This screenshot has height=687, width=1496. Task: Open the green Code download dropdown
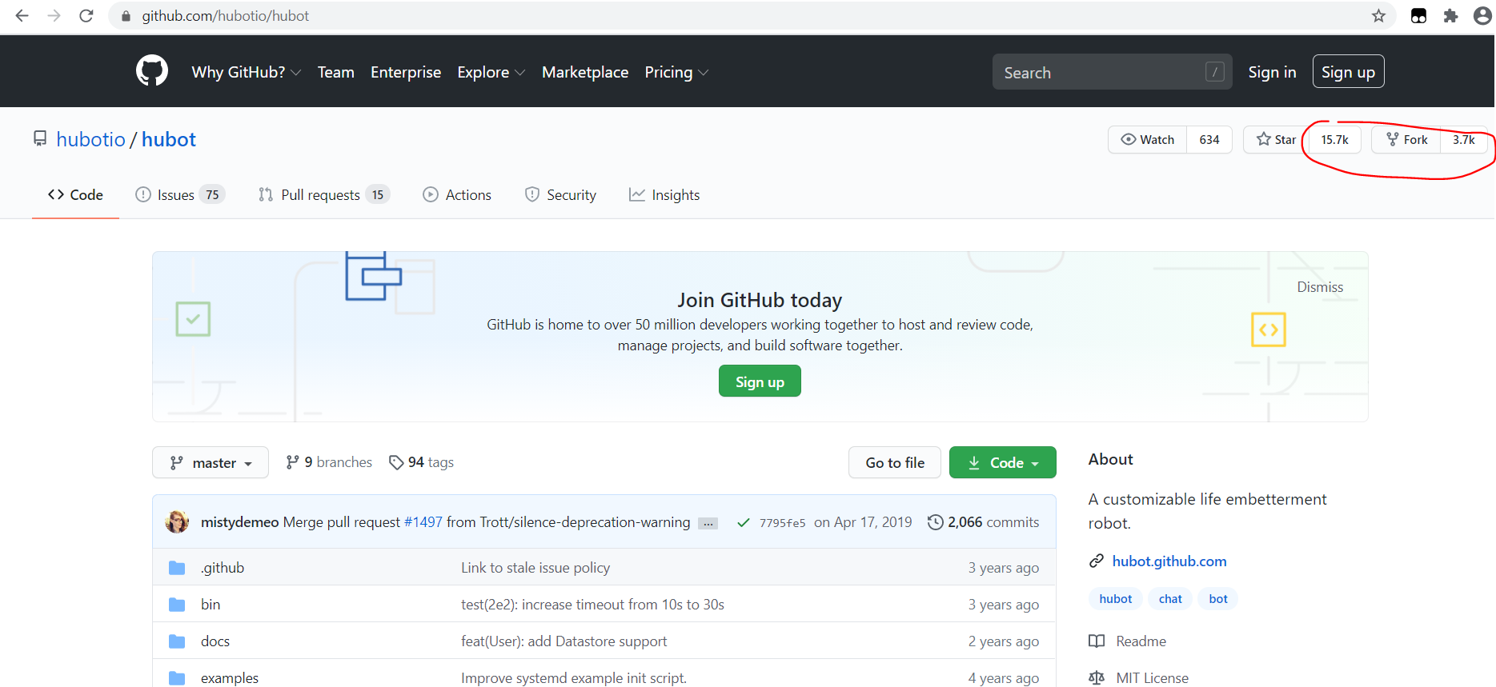point(1003,462)
